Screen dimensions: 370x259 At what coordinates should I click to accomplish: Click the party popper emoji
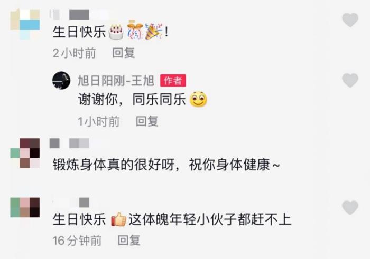point(154,31)
